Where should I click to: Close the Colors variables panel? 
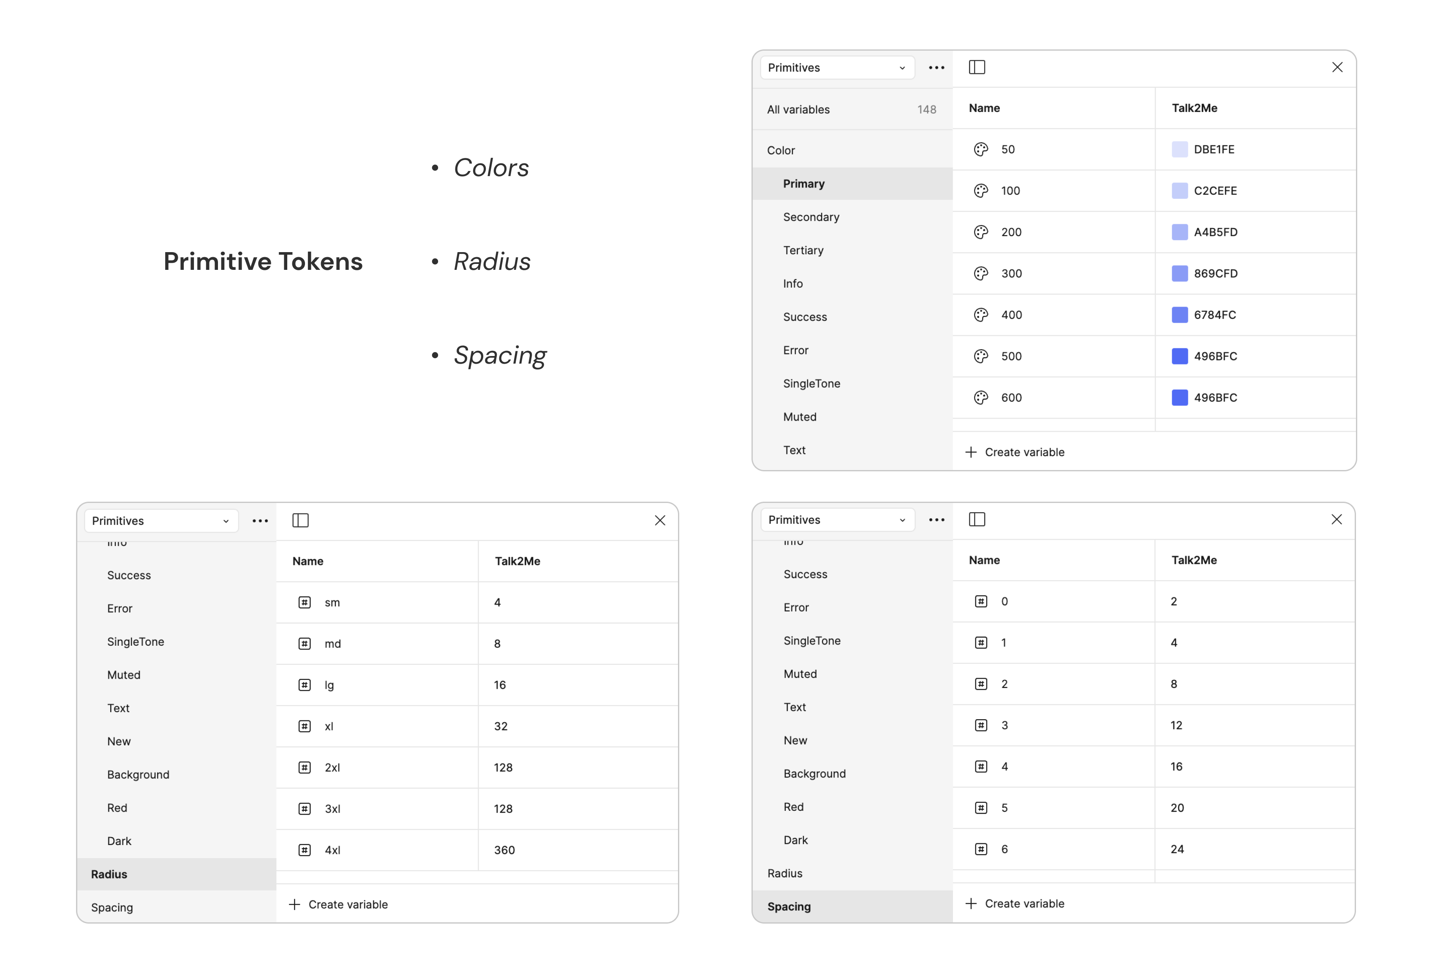1337,67
